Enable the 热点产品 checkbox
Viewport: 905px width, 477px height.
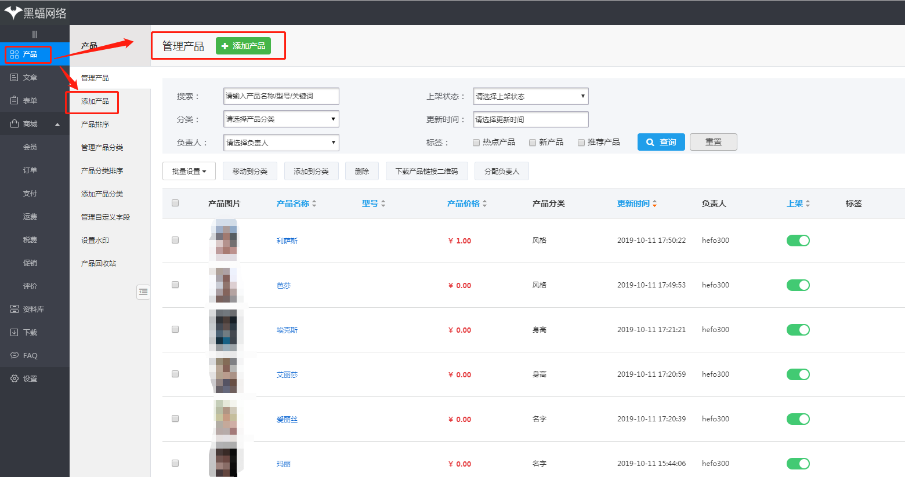click(476, 142)
